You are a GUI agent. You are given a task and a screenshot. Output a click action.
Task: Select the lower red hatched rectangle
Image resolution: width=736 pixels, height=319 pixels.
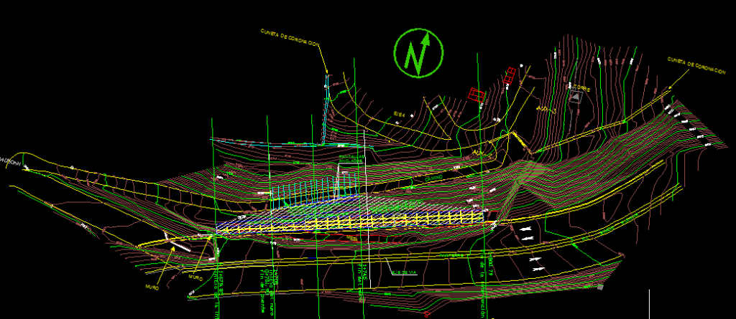(476, 94)
